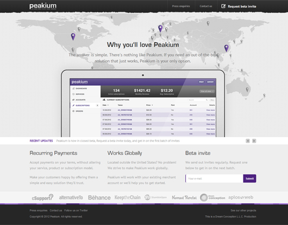The image size is (288, 225).
Task: Click the purple map pin over Europe
Action: [160, 29]
